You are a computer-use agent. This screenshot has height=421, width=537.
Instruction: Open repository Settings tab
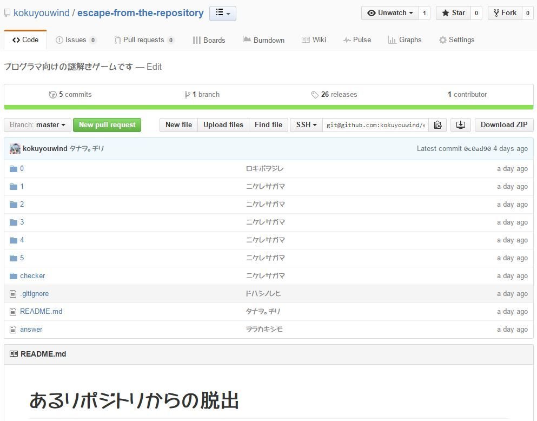click(456, 40)
